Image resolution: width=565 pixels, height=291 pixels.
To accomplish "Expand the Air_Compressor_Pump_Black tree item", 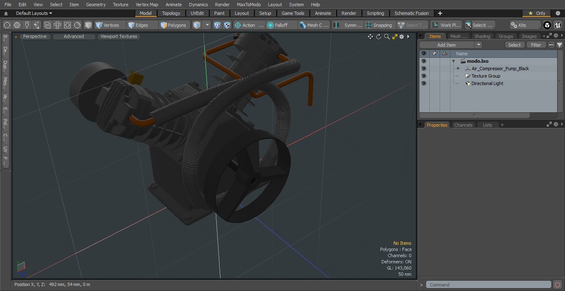I will click(458, 69).
